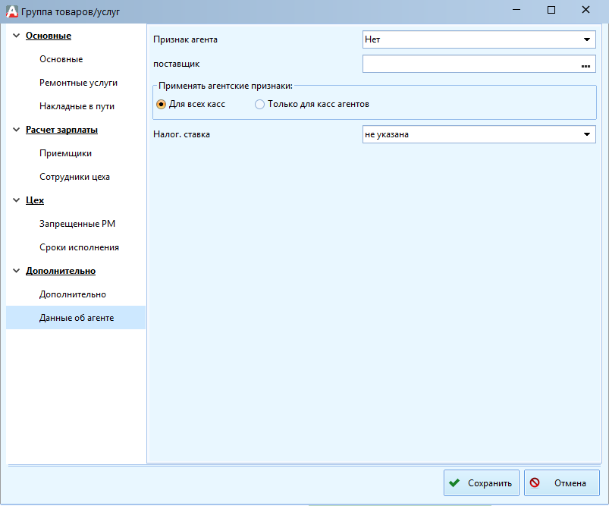Image resolution: width=609 pixels, height=506 pixels.
Task: Click the ellipsis button in поставщик field
Action: click(585, 65)
